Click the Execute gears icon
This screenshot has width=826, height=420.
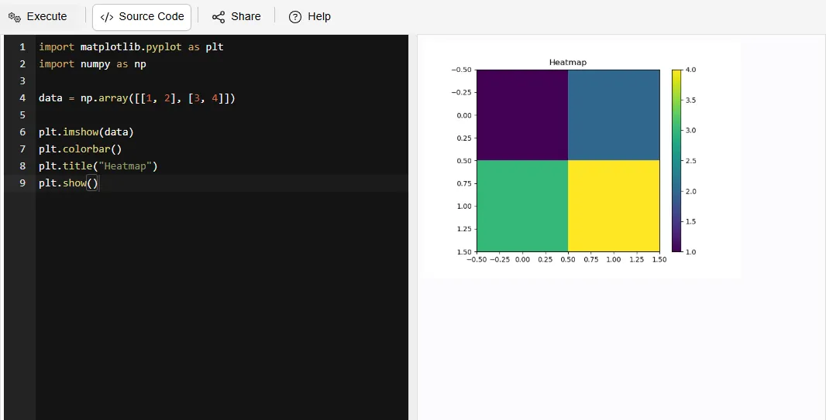point(15,17)
